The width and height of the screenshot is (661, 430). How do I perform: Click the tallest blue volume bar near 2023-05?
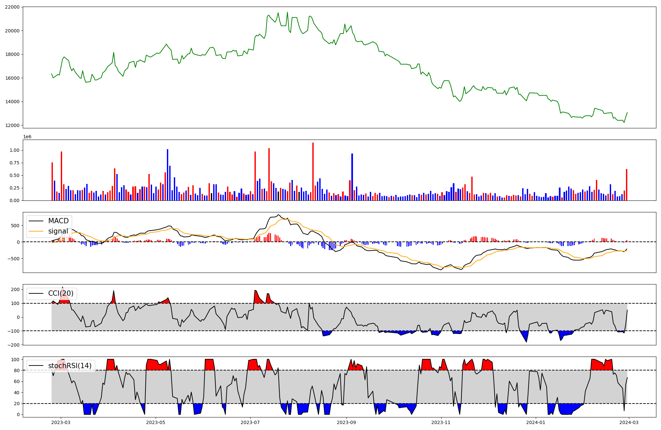point(168,175)
